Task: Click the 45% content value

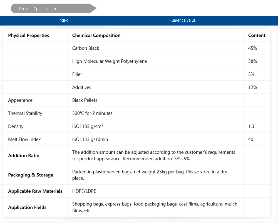Action: (252, 48)
